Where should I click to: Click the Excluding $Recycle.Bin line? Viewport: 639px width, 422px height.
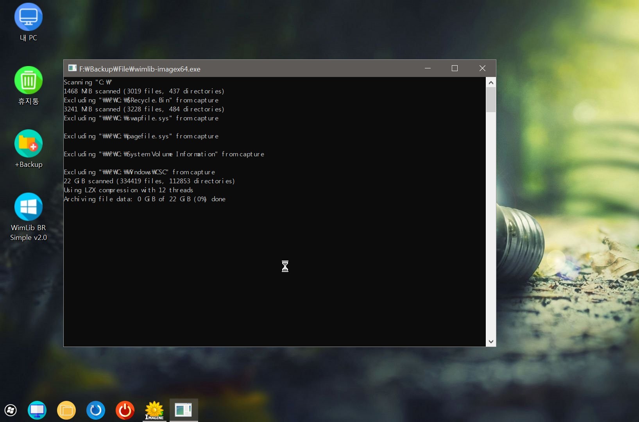pos(141,100)
